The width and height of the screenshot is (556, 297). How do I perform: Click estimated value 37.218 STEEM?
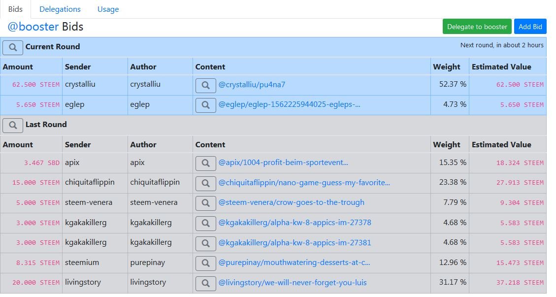(x=520, y=283)
